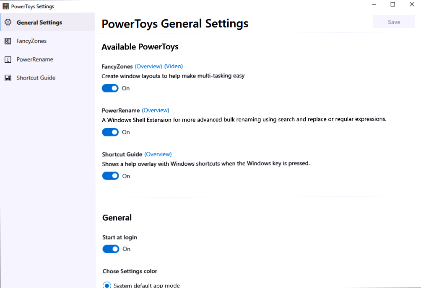Maximize the PowerToys Settings window
The image size is (421, 288).
(x=392, y=4)
